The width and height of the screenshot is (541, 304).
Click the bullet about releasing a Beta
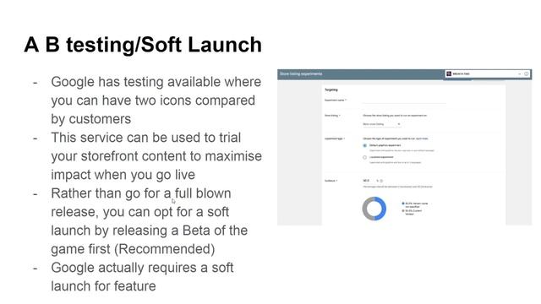point(149,221)
